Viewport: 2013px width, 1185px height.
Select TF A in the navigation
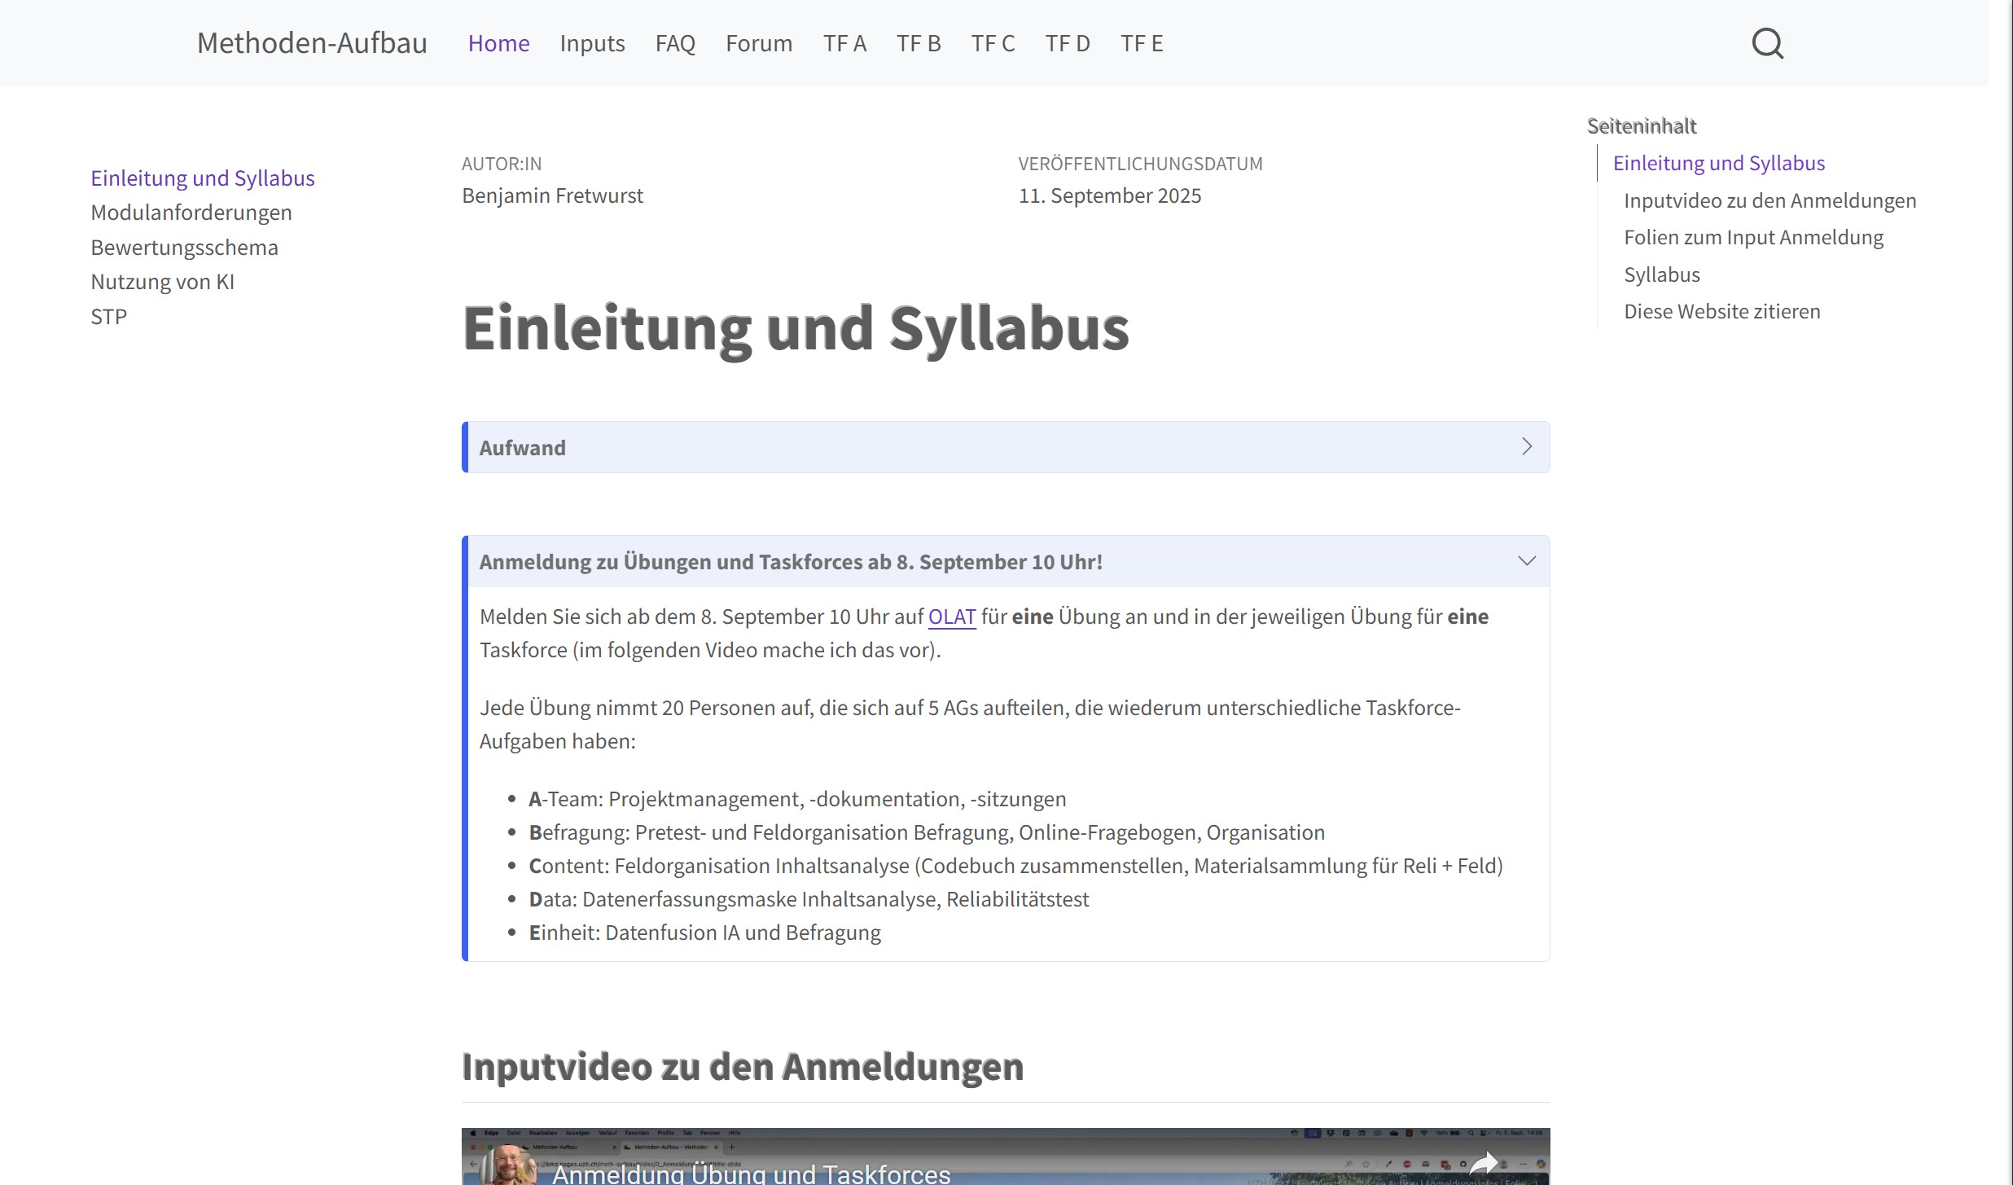(x=844, y=42)
